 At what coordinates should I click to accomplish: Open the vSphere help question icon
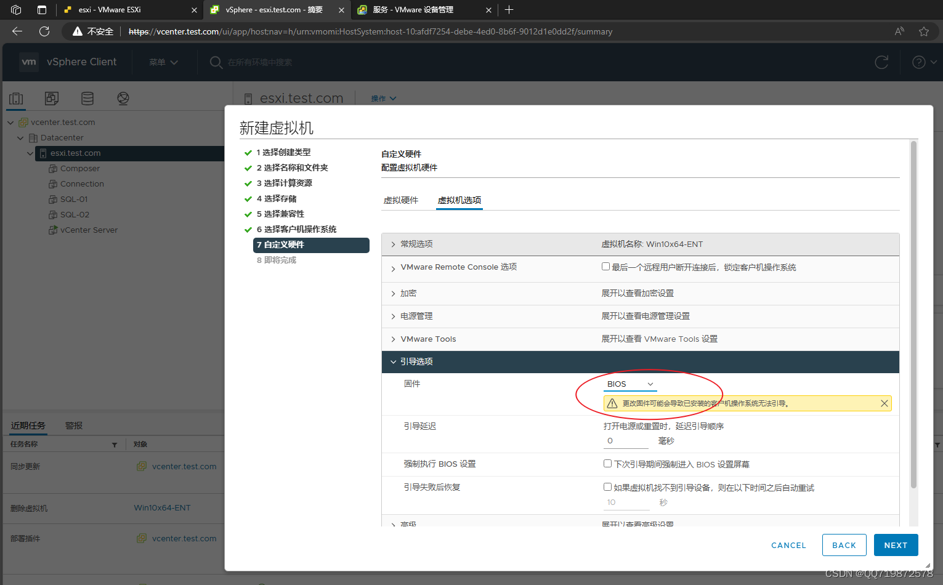click(x=918, y=62)
